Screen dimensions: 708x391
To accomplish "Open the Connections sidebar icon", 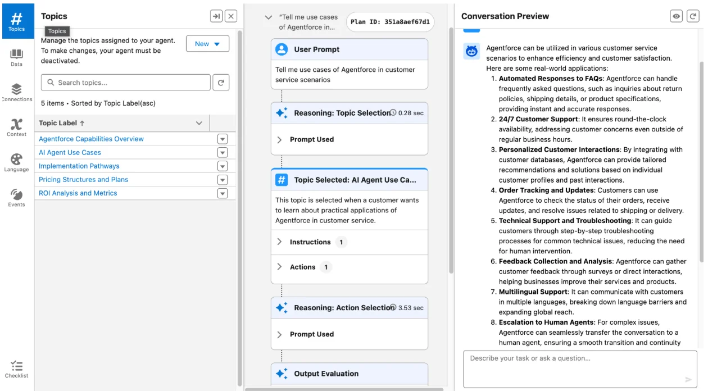I will 16,93.
